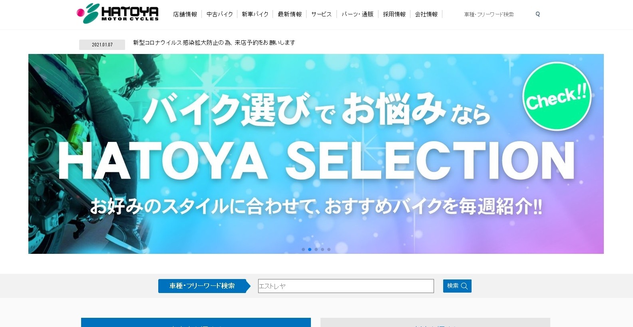The image size is (633, 327).
Task: Click the HATOYA Motor Cycles logo
Action: click(117, 14)
